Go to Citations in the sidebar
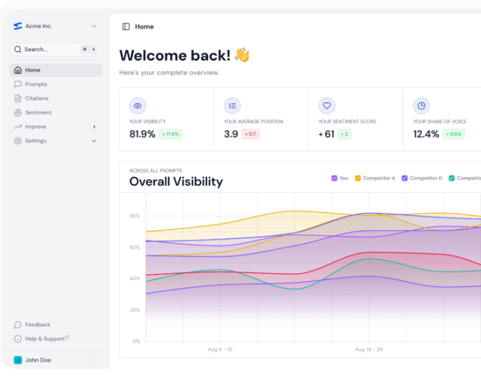The height and width of the screenshot is (377, 481). tap(37, 99)
